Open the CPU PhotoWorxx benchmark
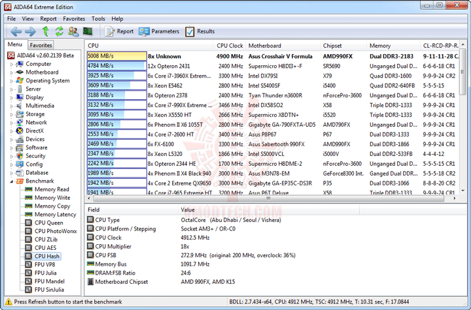 click(x=56, y=231)
